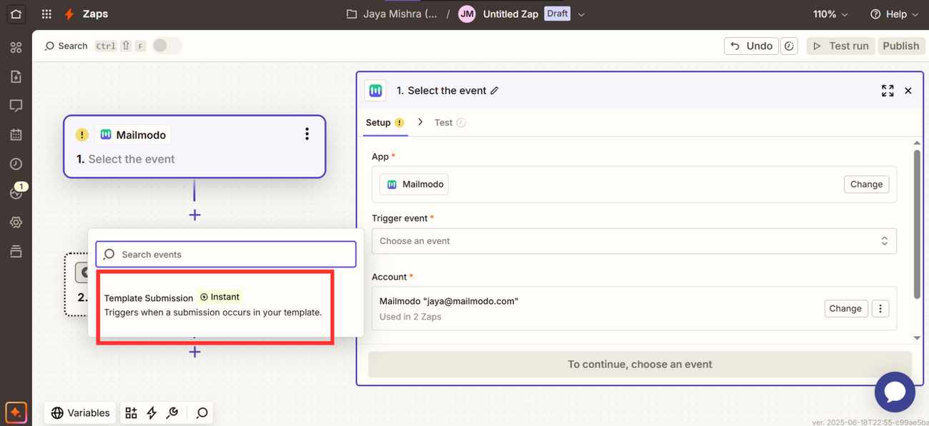929x426 pixels.
Task: Open version history clock next to Undo
Action: 789,46
